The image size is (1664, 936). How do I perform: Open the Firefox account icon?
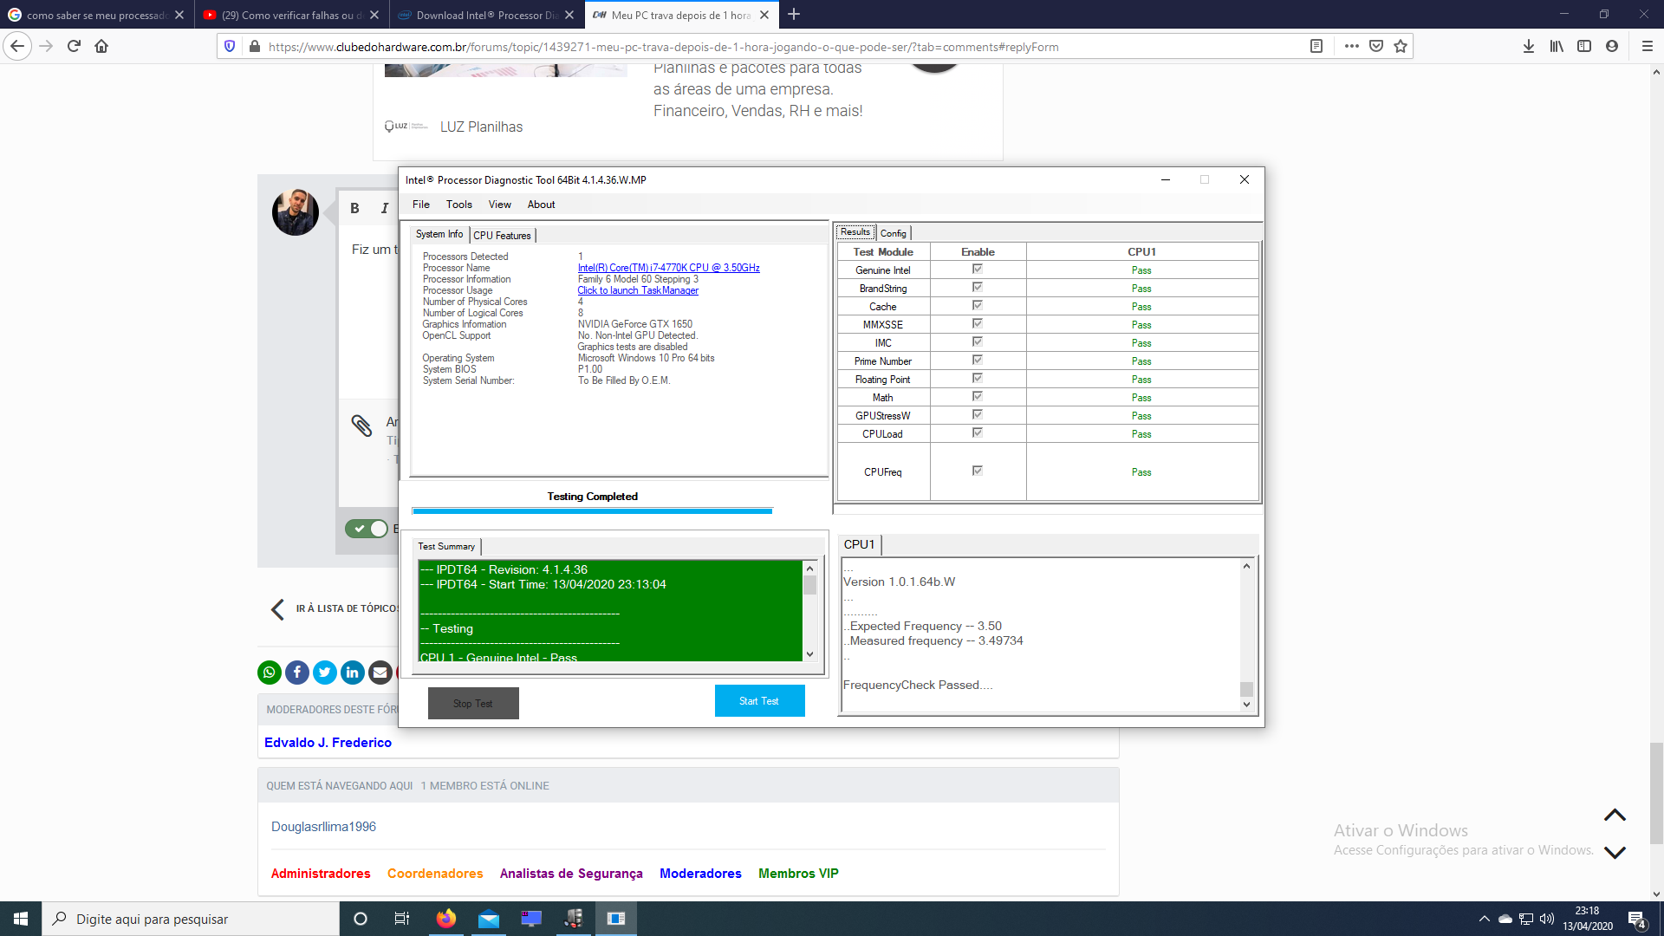point(1612,47)
